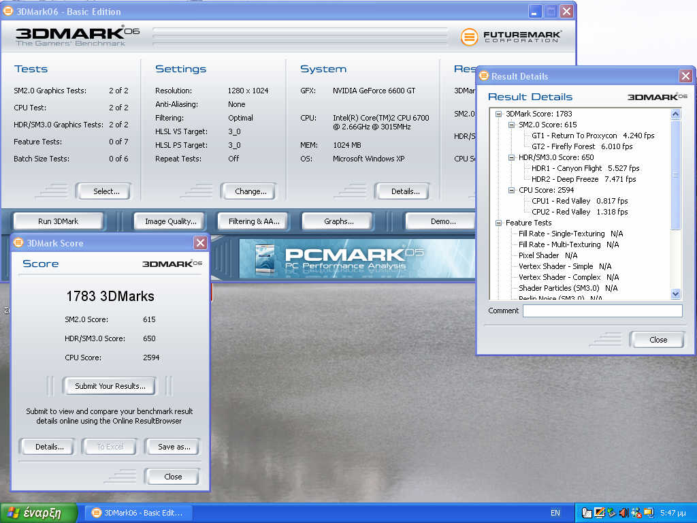The width and height of the screenshot is (697, 523).
Task: Click the leftmost system tray icon
Action: pyautogui.click(x=586, y=513)
